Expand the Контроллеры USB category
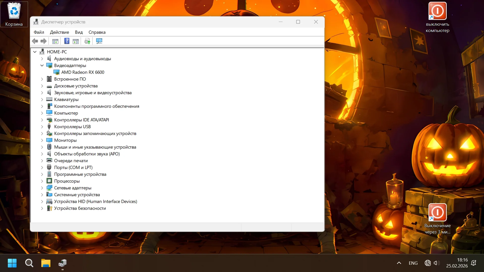 [x=42, y=127]
